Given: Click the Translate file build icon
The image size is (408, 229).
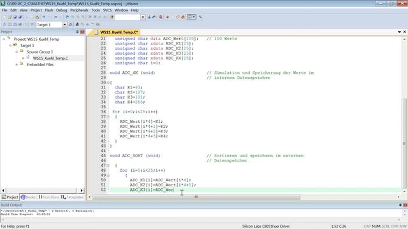Looking at the screenshot, I should click(x=4, y=24).
